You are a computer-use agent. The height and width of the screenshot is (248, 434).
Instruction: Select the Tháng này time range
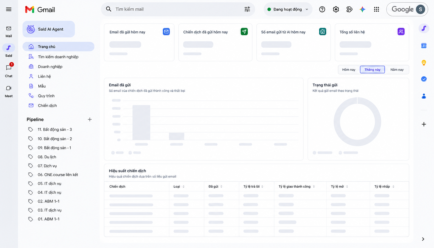pyautogui.click(x=372, y=70)
